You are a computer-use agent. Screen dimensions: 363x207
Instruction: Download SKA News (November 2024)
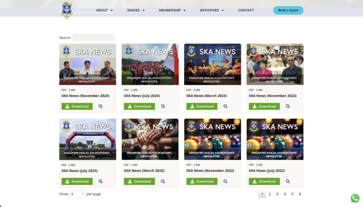tap(77, 106)
